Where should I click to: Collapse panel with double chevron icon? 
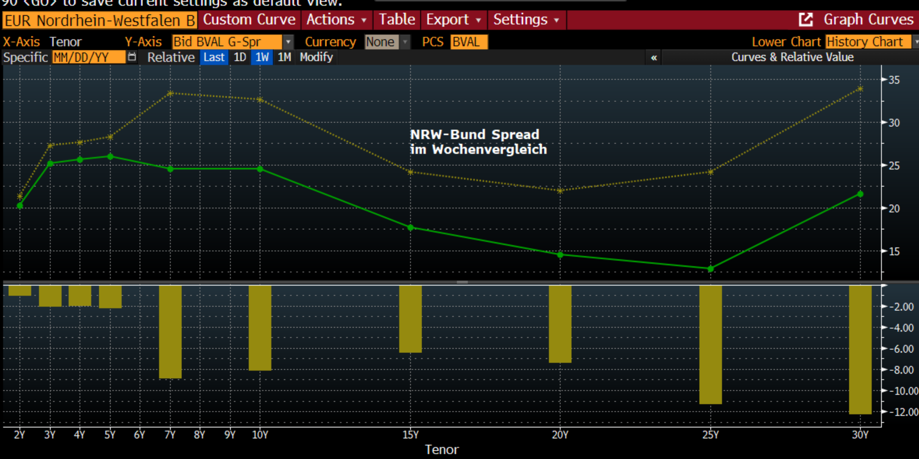653,58
